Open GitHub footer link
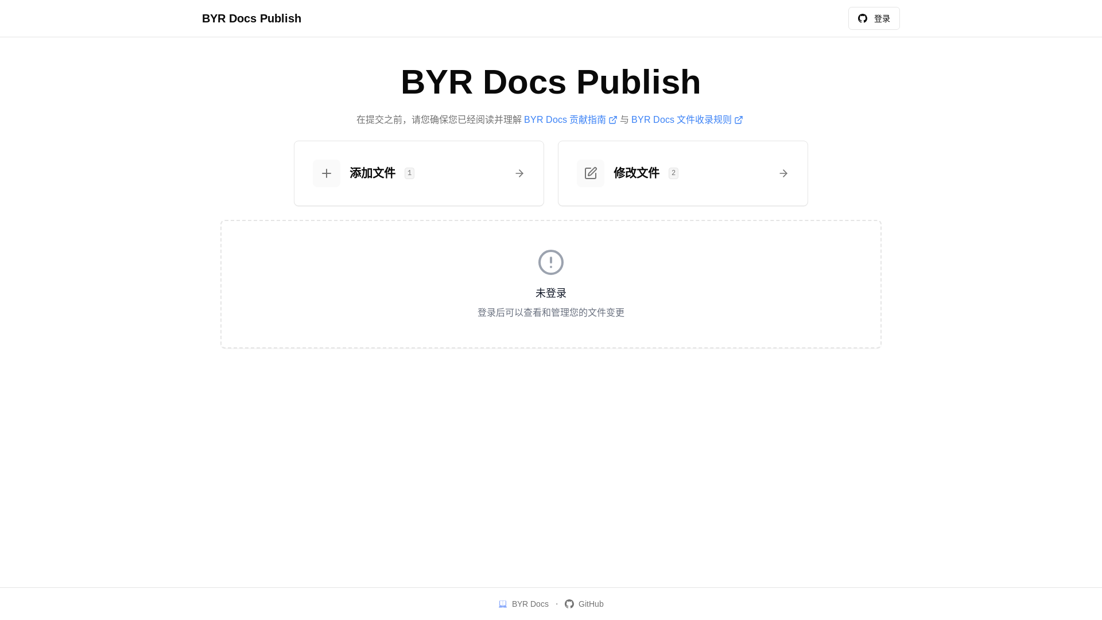Image resolution: width=1102 pixels, height=620 pixels. coord(584,604)
